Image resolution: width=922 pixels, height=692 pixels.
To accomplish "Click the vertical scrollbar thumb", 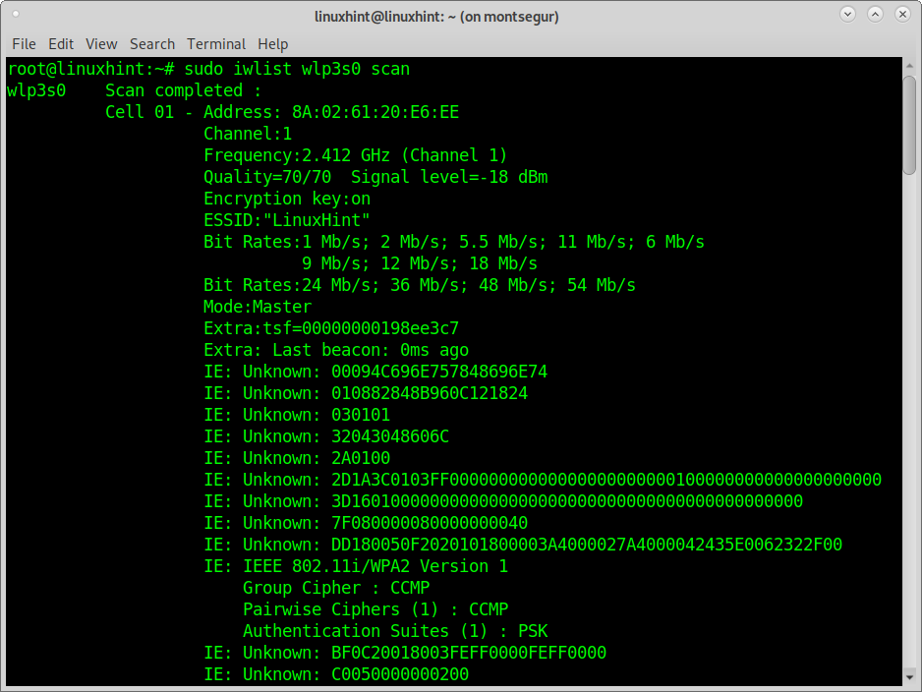I will pyautogui.click(x=909, y=125).
